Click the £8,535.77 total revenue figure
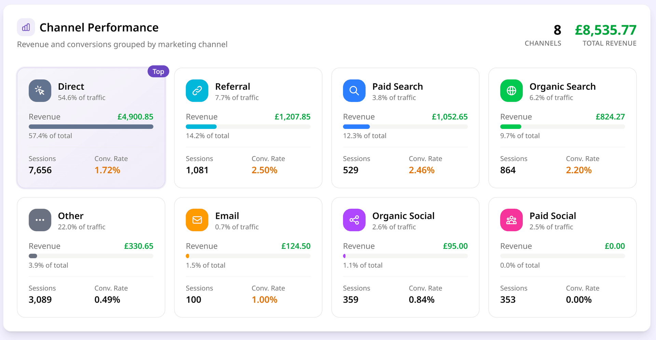656x340 pixels. click(x=605, y=30)
